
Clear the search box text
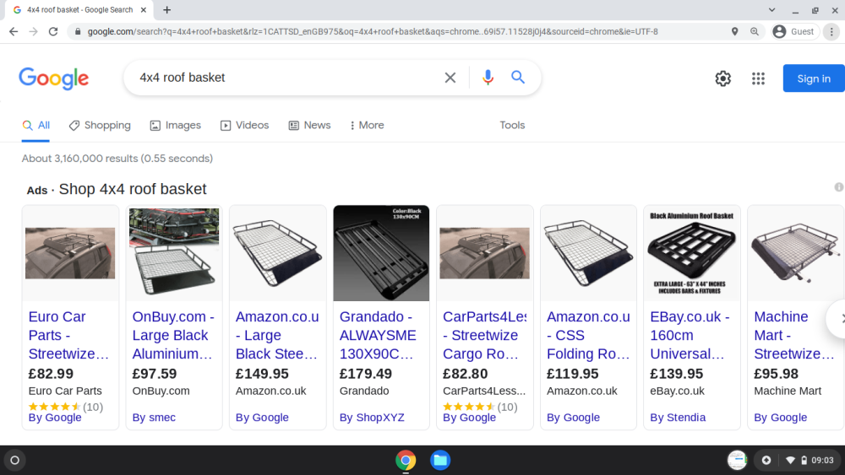click(x=450, y=78)
